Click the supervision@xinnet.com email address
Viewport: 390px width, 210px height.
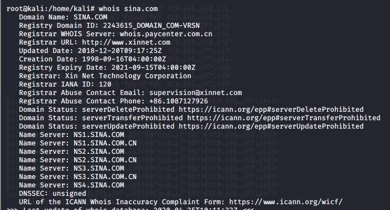(x=196, y=93)
